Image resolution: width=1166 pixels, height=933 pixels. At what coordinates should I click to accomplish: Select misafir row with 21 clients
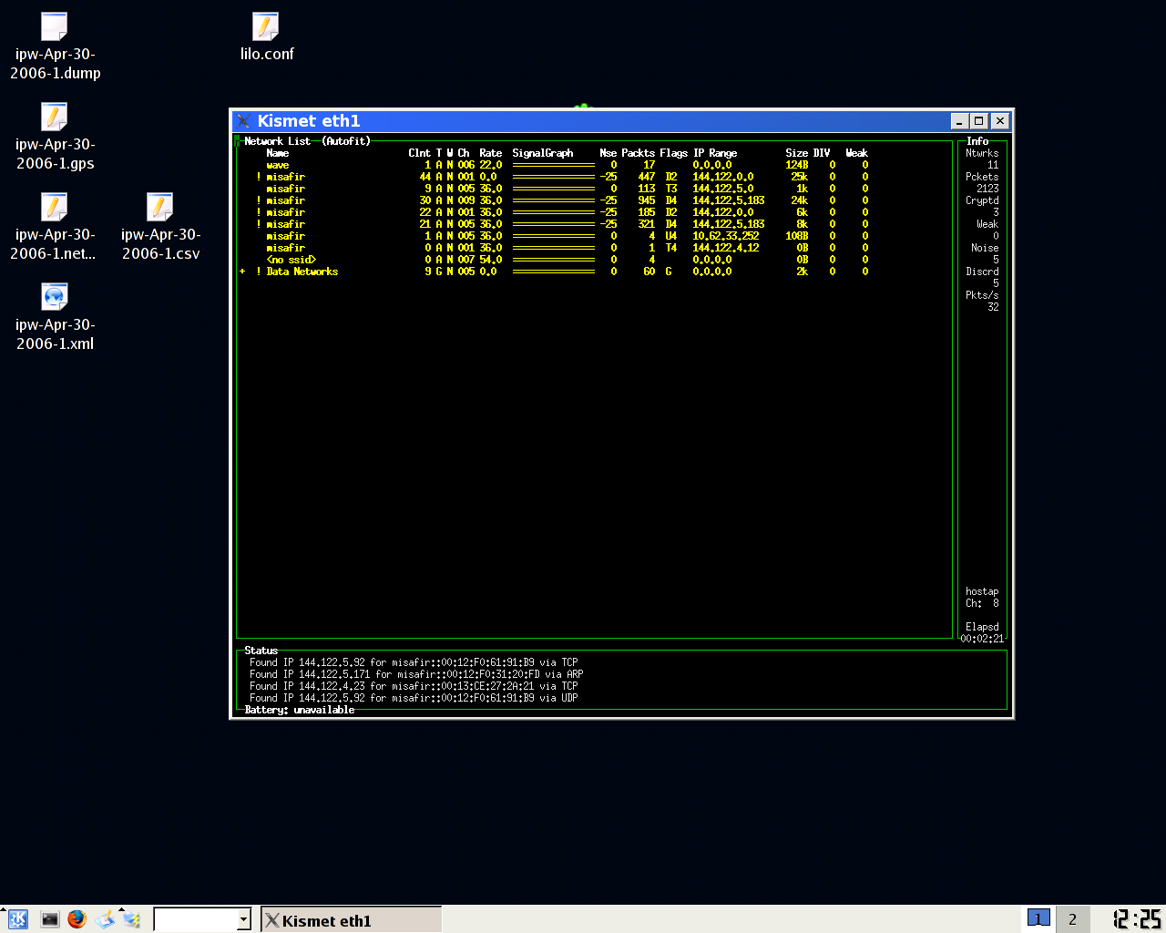pos(556,224)
